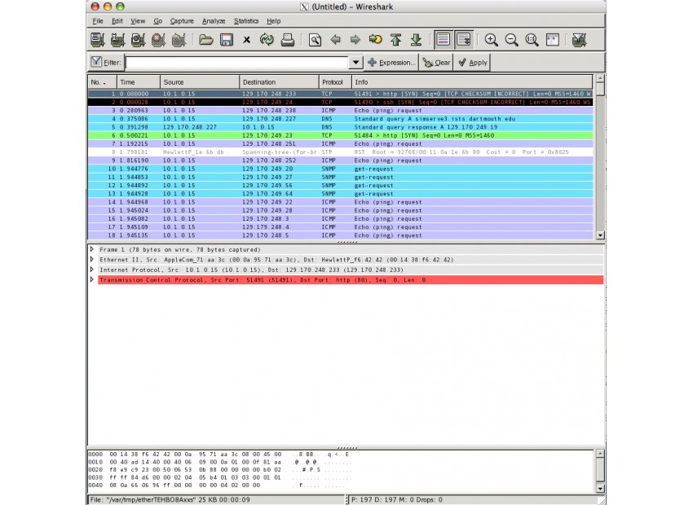The height and width of the screenshot is (505, 693).
Task: Open Capture menu
Action: [x=182, y=21]
